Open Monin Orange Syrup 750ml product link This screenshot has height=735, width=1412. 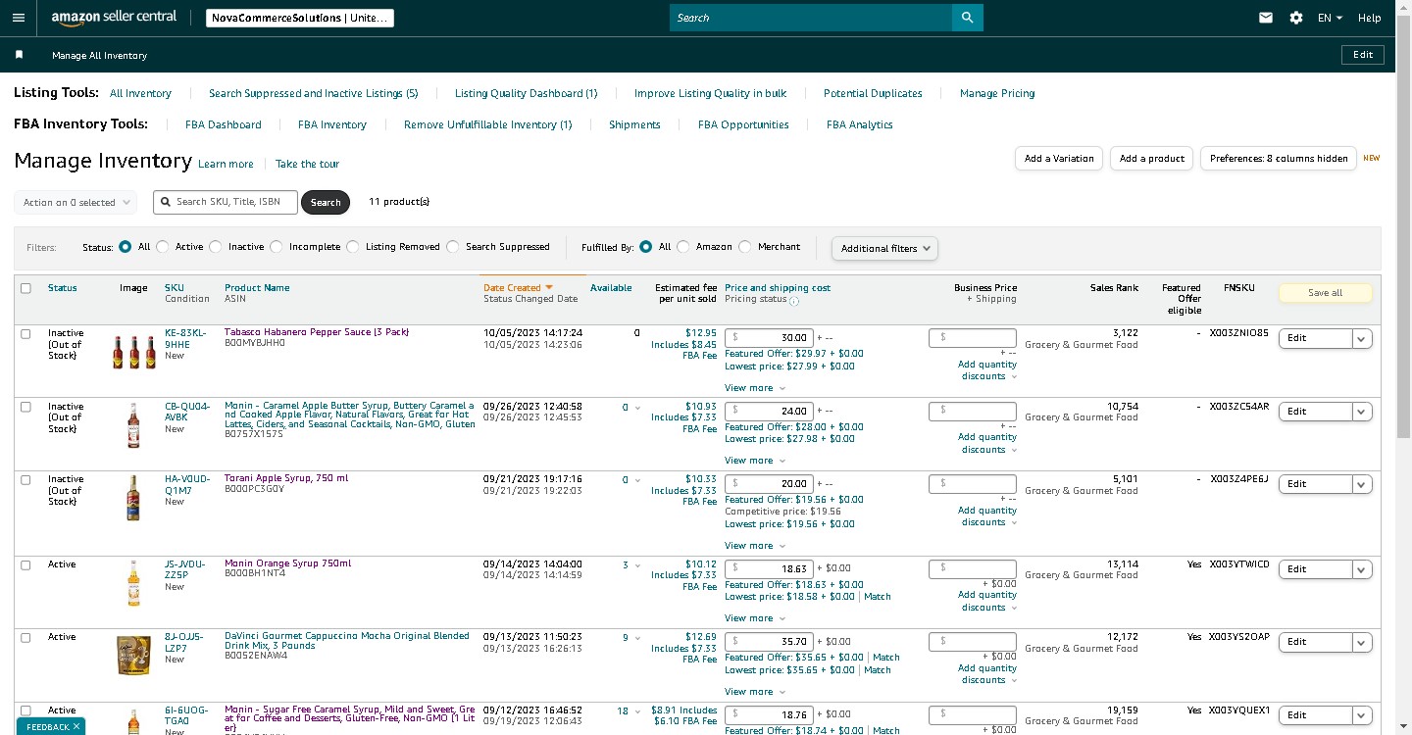[x=287, y=563]
